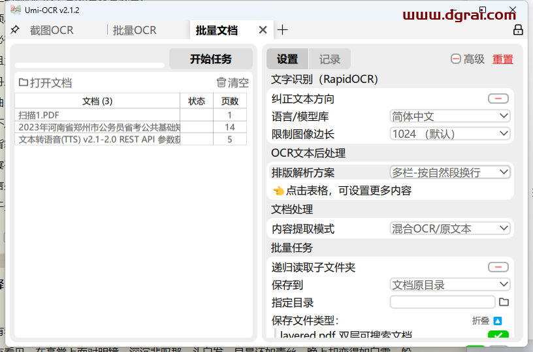Toggle 纠正文本方向 switch

(x=498, y=99)
